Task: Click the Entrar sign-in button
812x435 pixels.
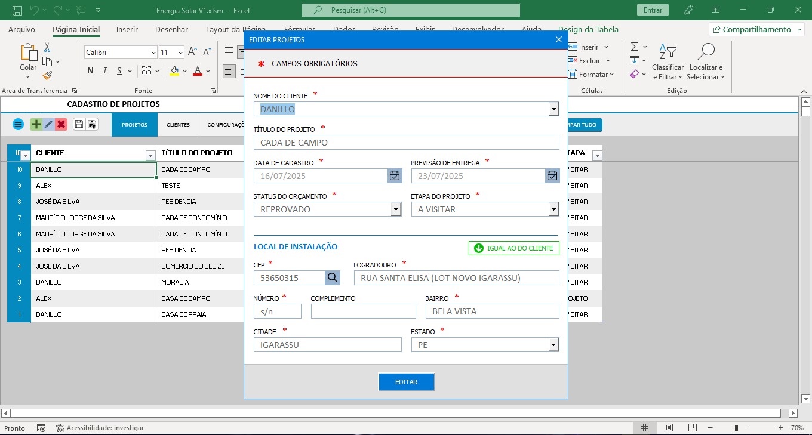Action: (x=653, y=10)
